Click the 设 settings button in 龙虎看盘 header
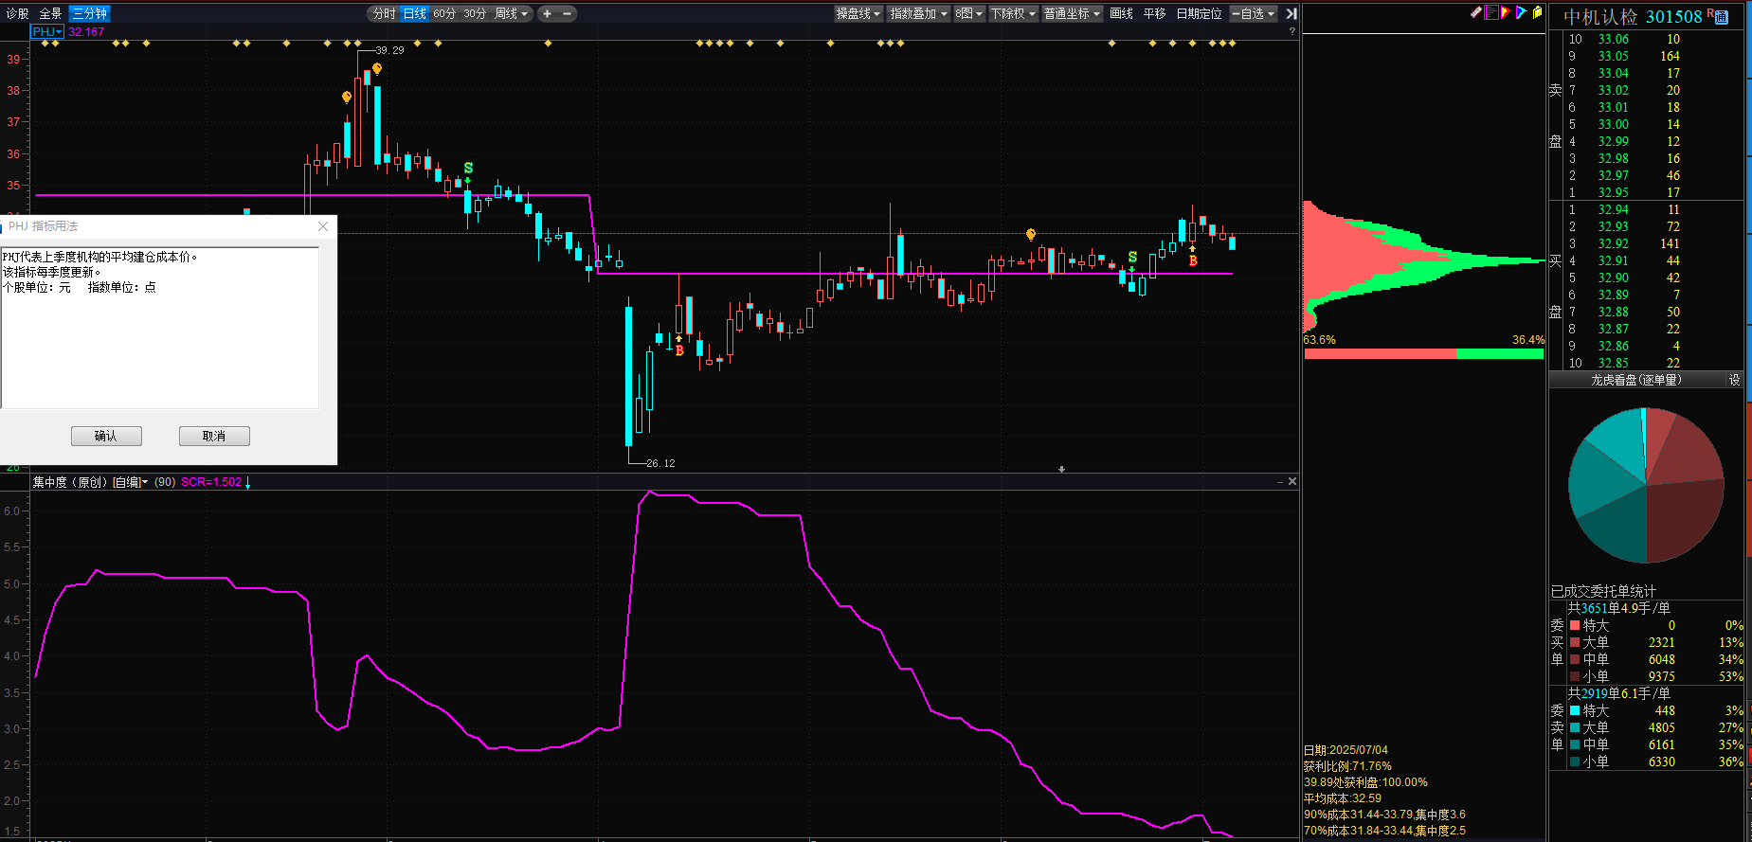 tap(1734, 380)
